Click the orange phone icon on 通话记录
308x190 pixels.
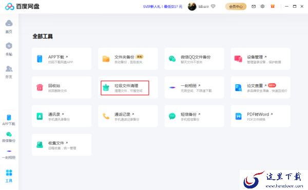(106, 116)
